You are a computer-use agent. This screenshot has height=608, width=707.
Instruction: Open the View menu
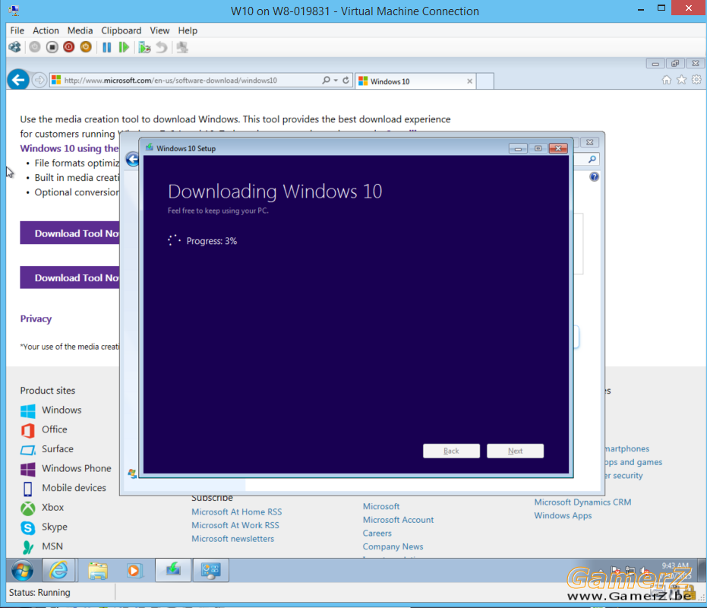pyautogui.click(x=159, y=30)
